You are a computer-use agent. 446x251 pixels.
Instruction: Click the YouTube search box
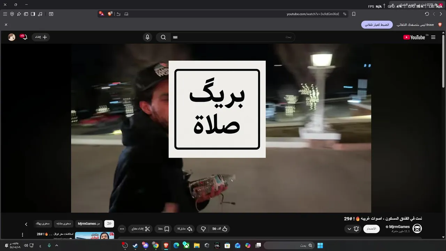coord(233,37)
